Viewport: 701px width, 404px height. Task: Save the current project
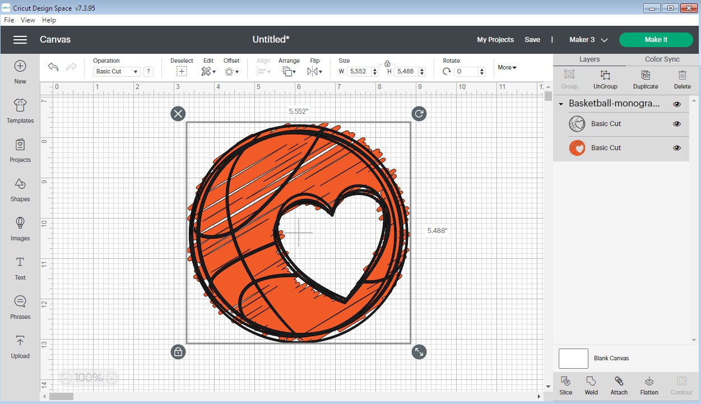532,39
